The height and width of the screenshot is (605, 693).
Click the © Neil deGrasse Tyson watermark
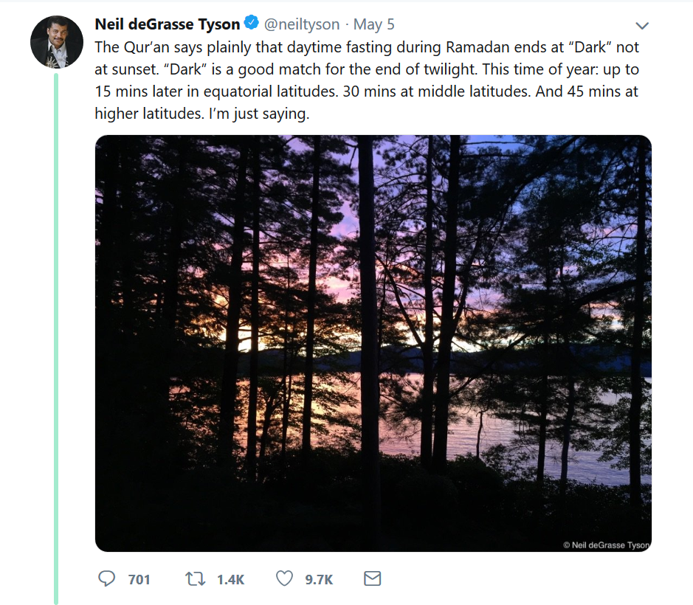coord(606,545)
